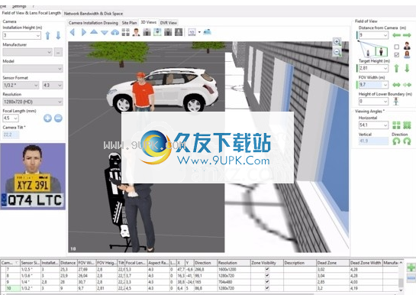This screenshot has width=416, height=295.
Task: Open Distance from Camera dropdown
Action: point(385,35)
